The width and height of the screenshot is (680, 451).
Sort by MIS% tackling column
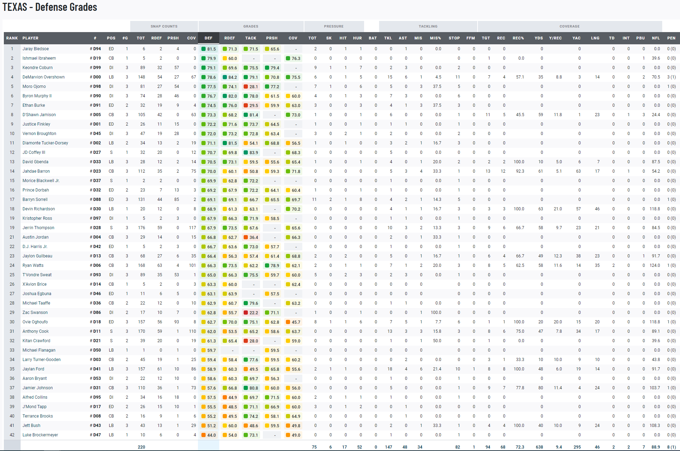pos(435,38)
